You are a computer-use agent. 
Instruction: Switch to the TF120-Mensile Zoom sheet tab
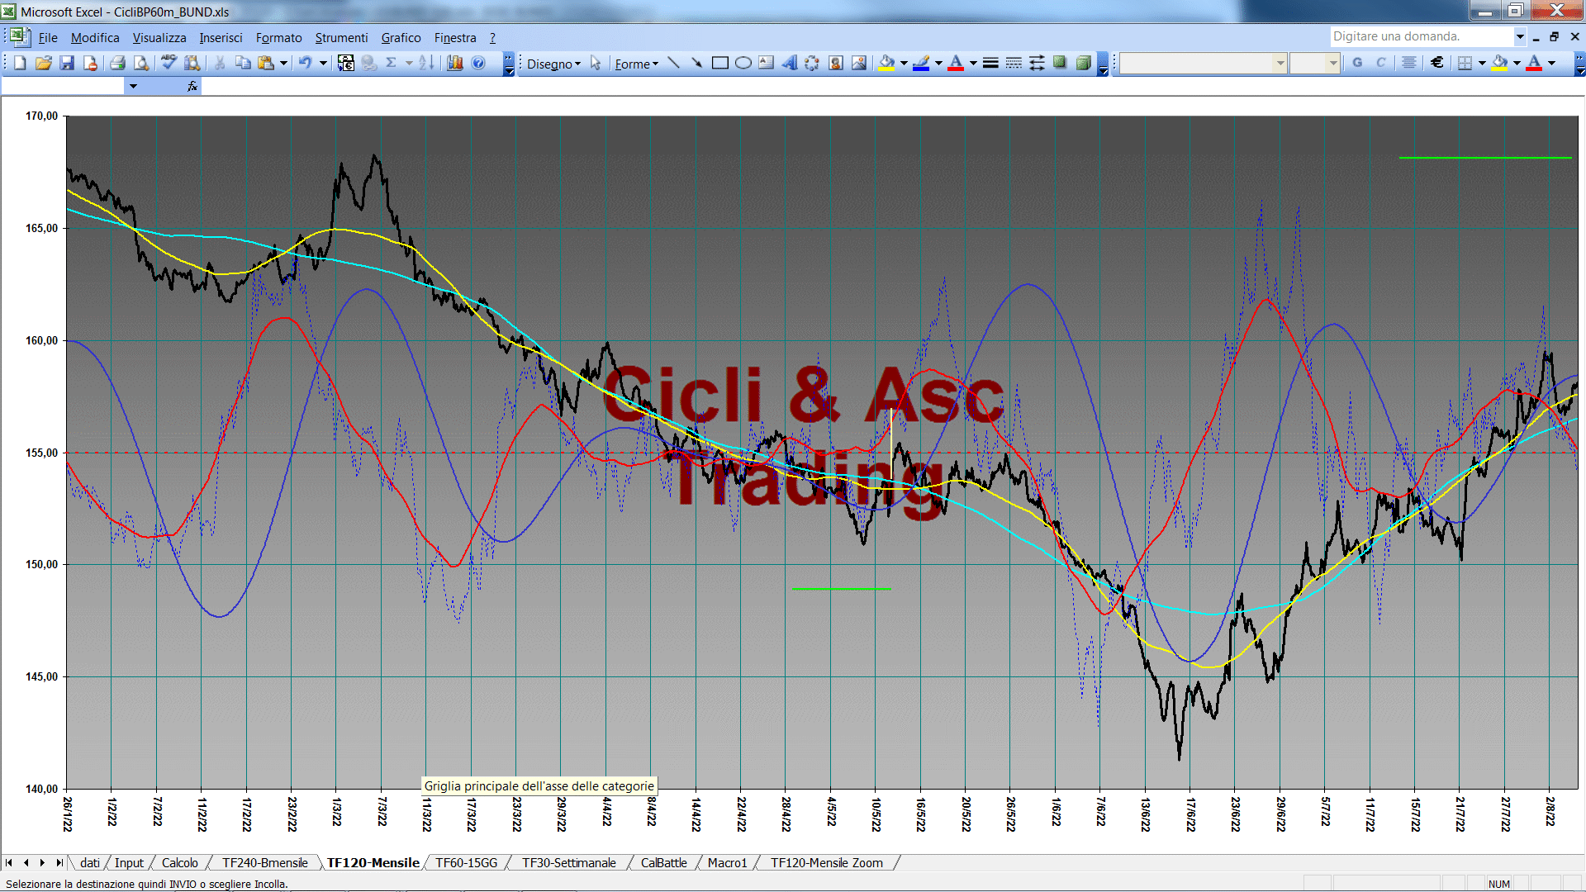pyautogui.click(x=827, y=862)
